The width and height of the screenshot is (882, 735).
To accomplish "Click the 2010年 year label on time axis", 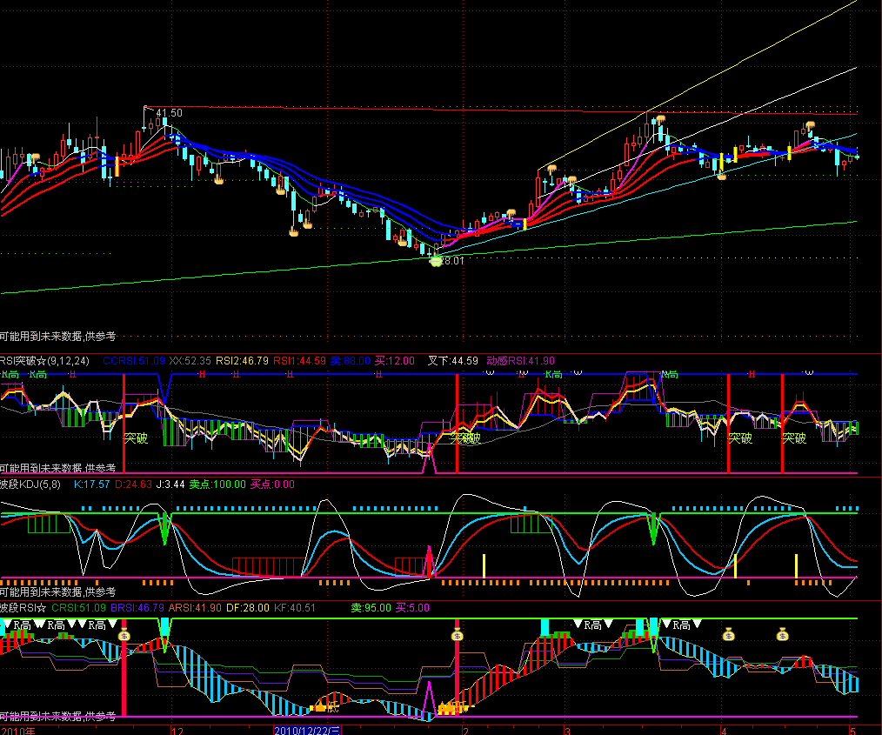I will [18, 730].
